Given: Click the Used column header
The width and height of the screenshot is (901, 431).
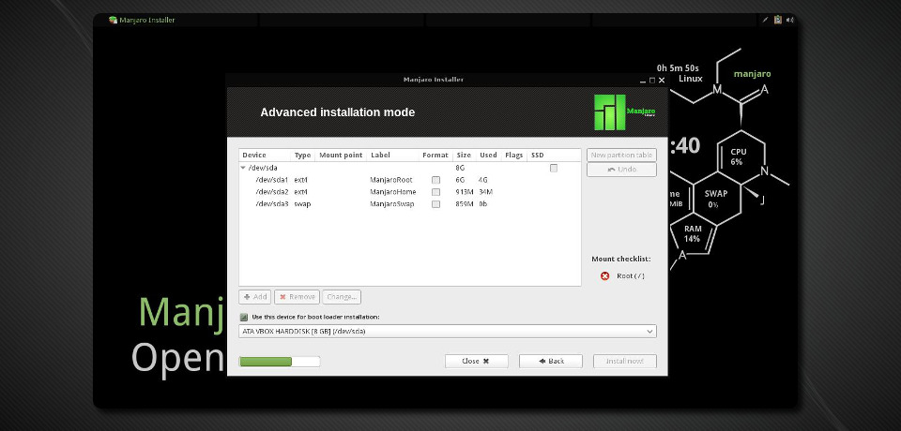Looking at the screenshot, I should [x=488, y=155].
